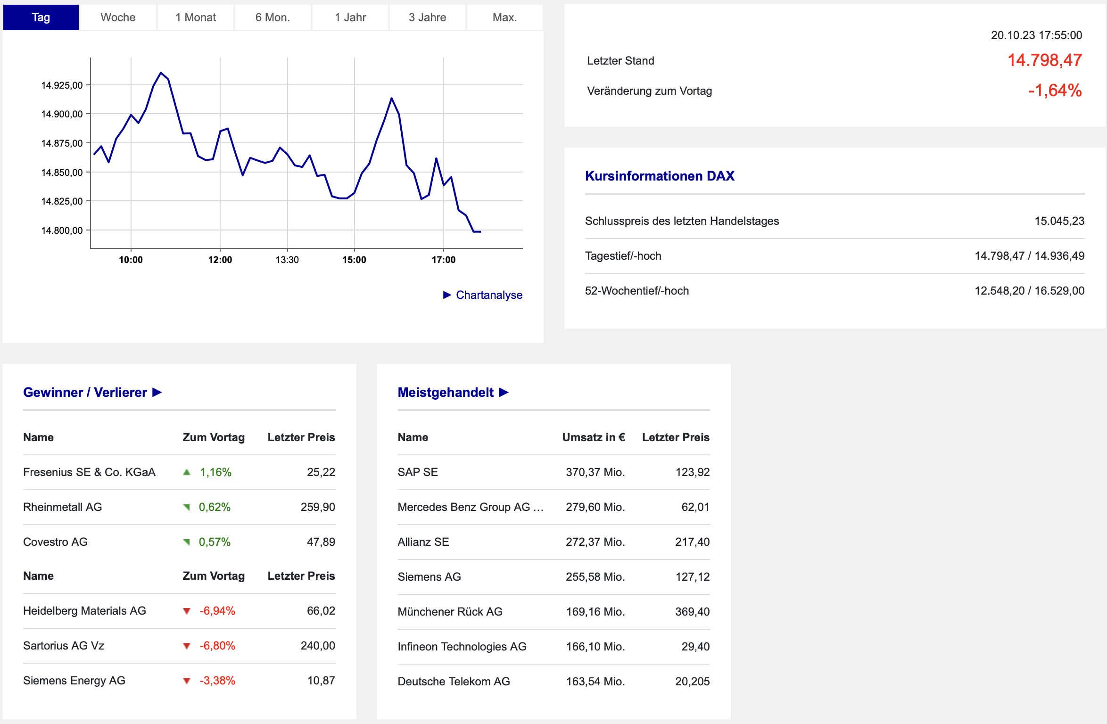Open SAP SE in most traded list
The image size is (1107, 724).
click(418, 472)
